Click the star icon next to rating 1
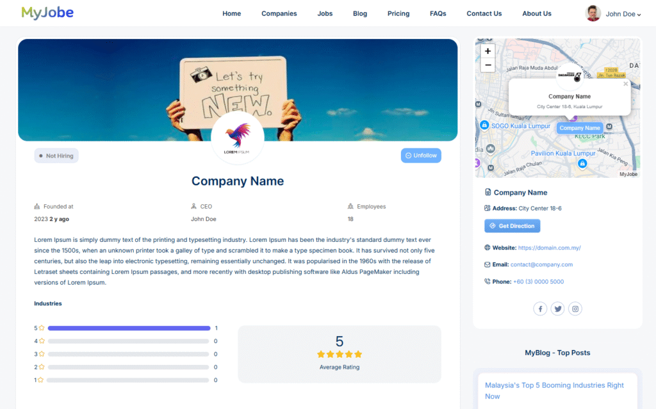The image size is (656, 409). click(40, 380)
